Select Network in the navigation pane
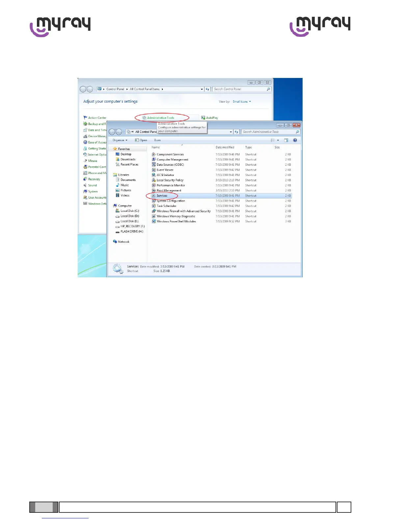This screenshot has width=403, height=521. click(121, 242)
